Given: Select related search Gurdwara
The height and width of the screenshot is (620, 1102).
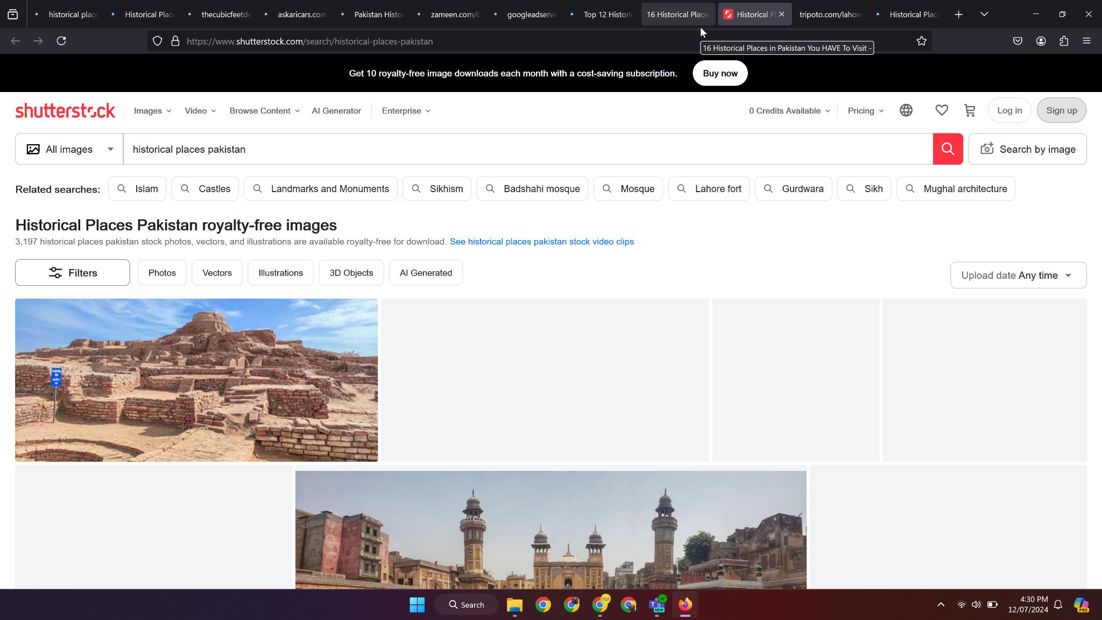Looking at the screenshot, I should (793, 189).
